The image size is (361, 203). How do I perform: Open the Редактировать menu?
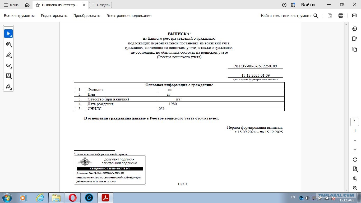pos(54,16)
